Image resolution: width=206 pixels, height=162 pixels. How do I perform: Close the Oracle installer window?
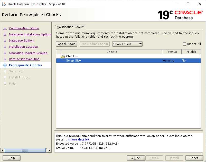[200, 4]
